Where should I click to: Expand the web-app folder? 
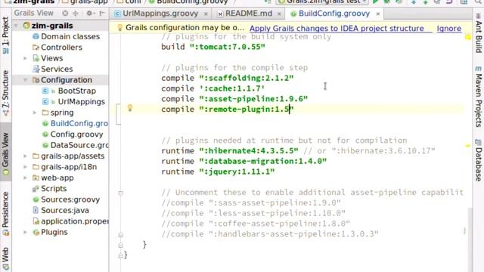point(26,178)
